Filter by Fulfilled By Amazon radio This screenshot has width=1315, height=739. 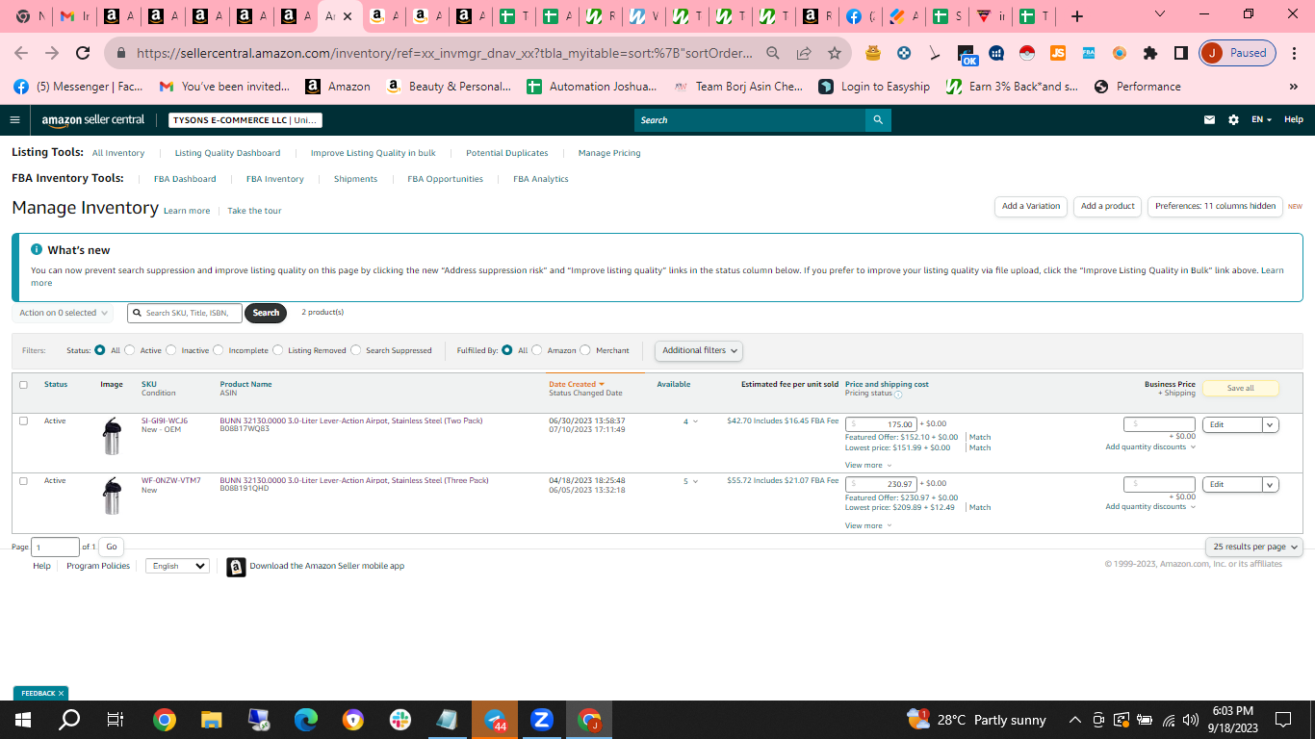coord(537,350)
